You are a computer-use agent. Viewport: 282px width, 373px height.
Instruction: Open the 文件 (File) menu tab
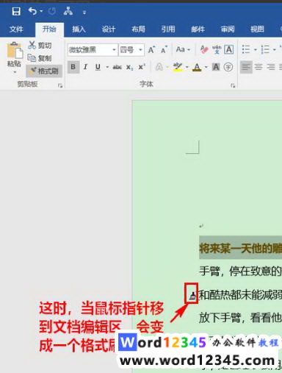tap(16, 29)
